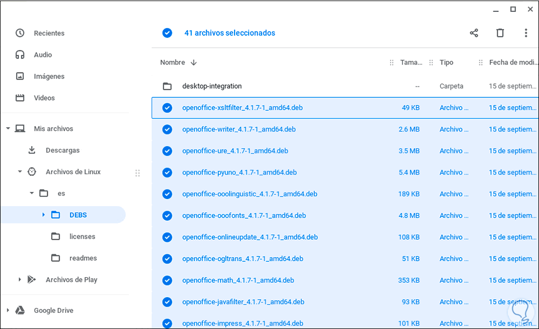539x329 pixels.
Task: Open the three-dot more options menu
Action: click(526, 33)
